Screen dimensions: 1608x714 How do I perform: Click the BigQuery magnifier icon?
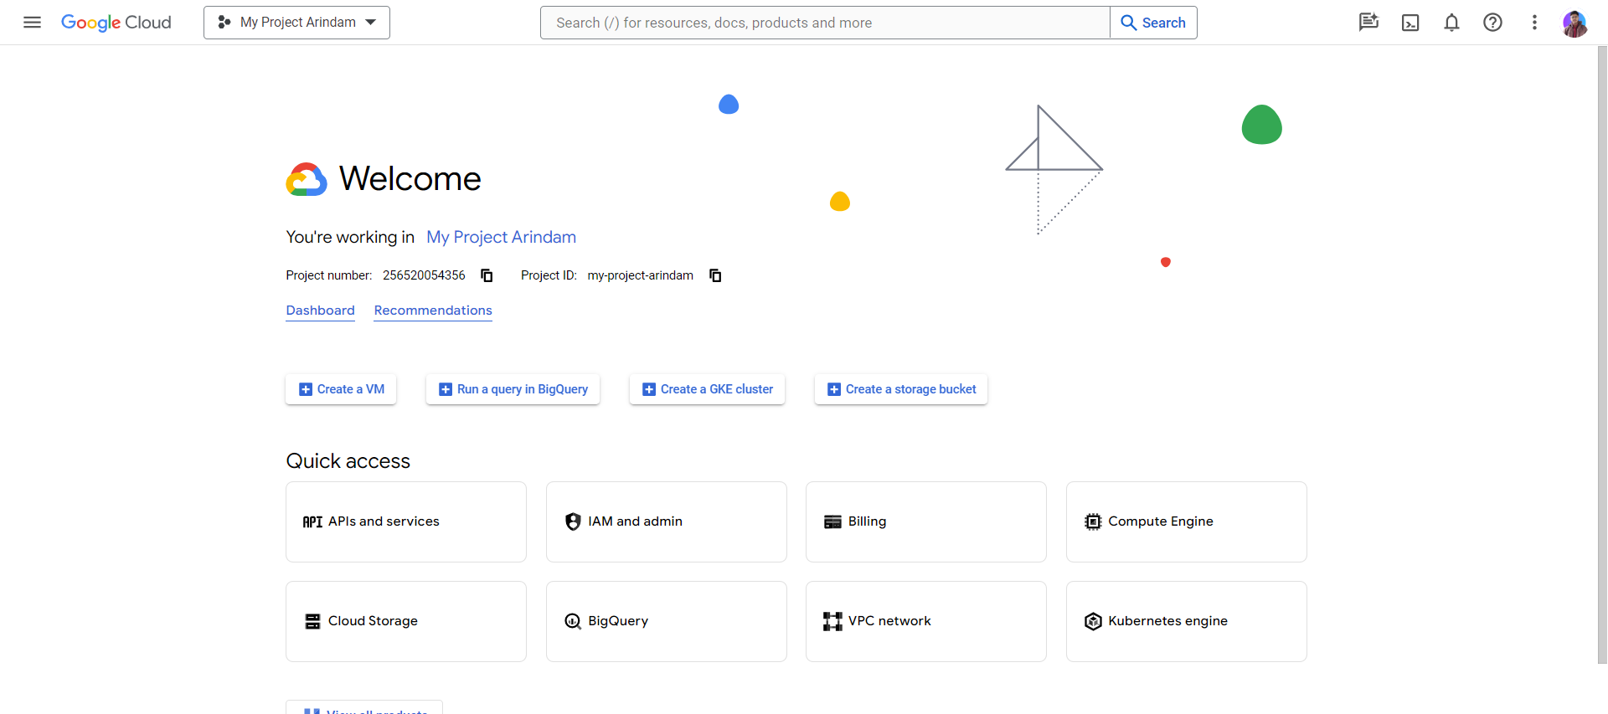573,621
